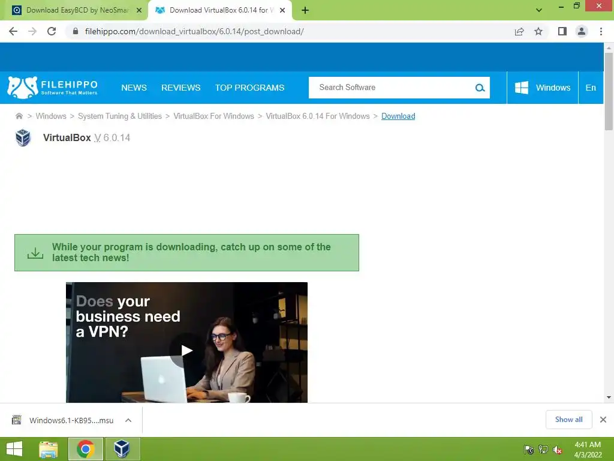Click the VPN video thumbnail heading
The width and height of the screenshot is (614, 461).
point(128,316)
